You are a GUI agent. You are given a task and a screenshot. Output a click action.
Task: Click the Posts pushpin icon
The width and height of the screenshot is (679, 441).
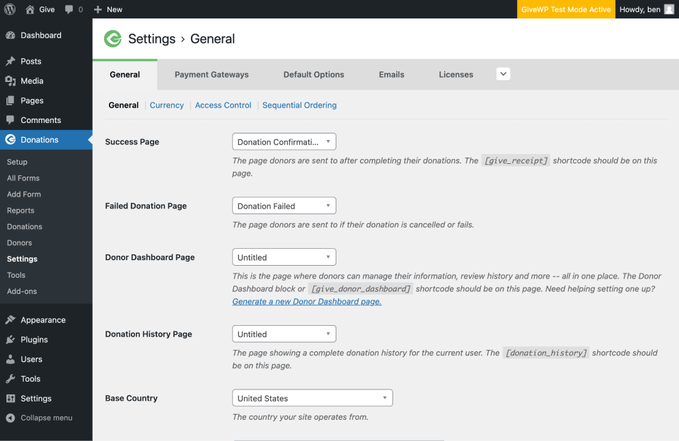pos(11,61)
